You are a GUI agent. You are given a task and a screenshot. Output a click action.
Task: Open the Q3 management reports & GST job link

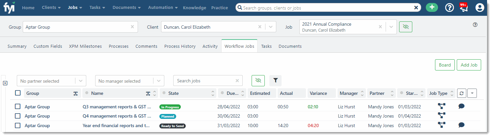tap(117, 107)
